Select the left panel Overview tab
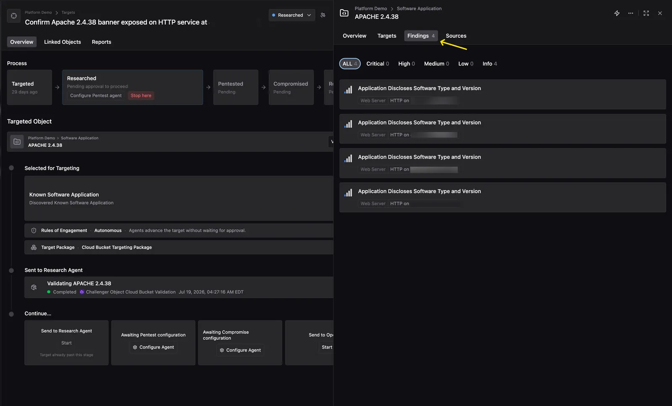This screenshot has height=406, width=672. coord(22,42)
